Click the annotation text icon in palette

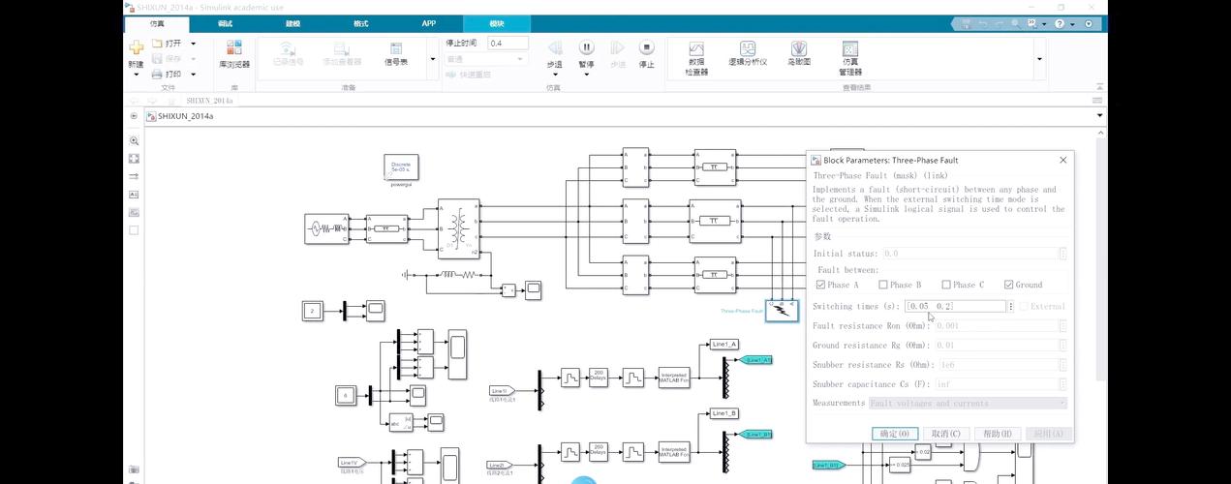[135, 194]
